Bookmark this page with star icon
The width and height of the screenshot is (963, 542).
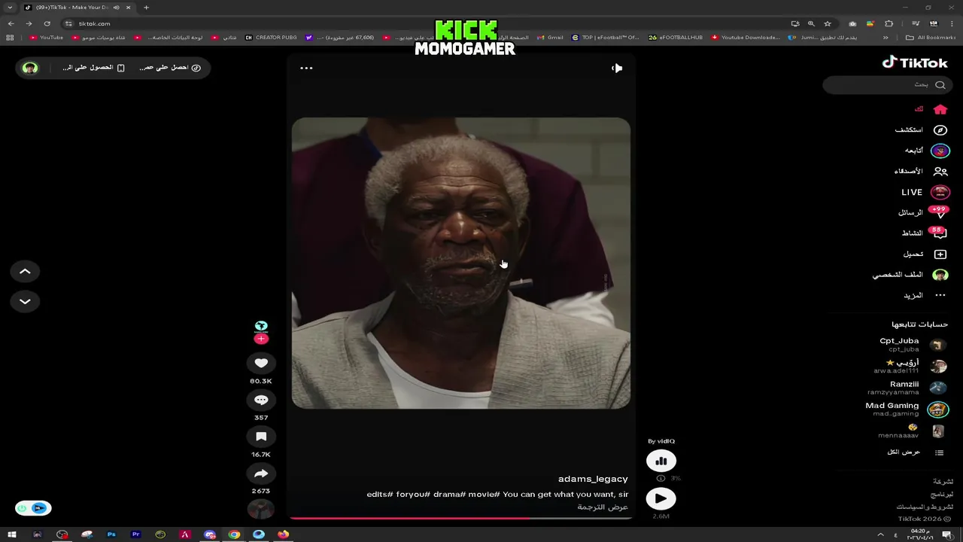[x=828, y=23]
